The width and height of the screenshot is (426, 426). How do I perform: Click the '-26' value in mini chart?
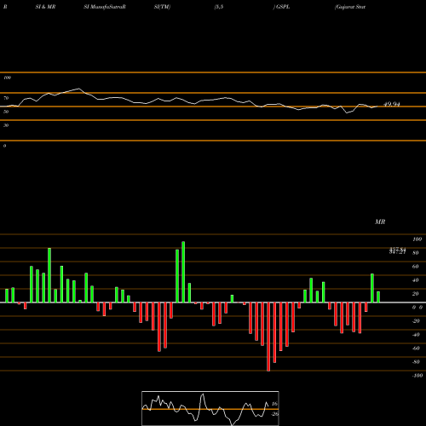click(274, 414)
